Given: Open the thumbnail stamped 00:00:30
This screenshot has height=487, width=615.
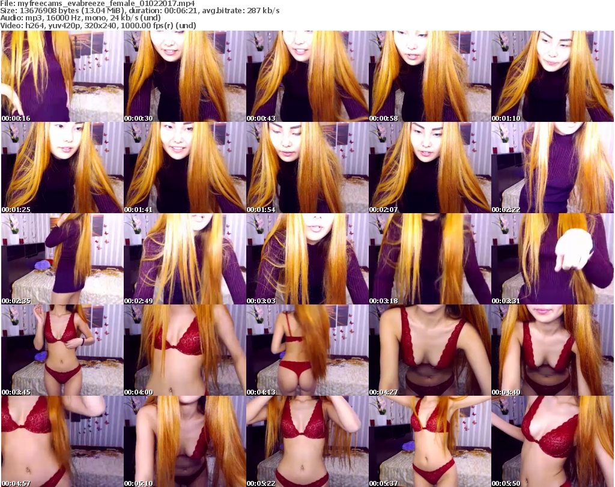Looking at the screenshot, I should pos(185,76).
